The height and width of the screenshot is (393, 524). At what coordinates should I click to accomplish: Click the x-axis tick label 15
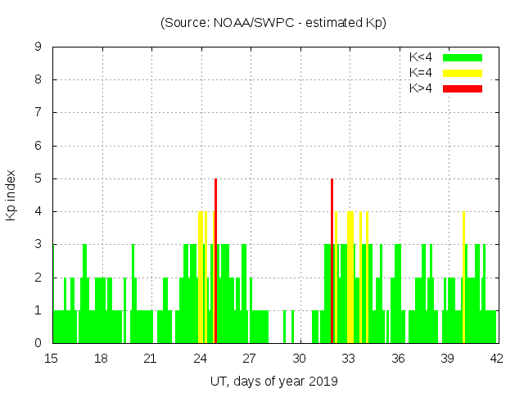pos(52,359)
